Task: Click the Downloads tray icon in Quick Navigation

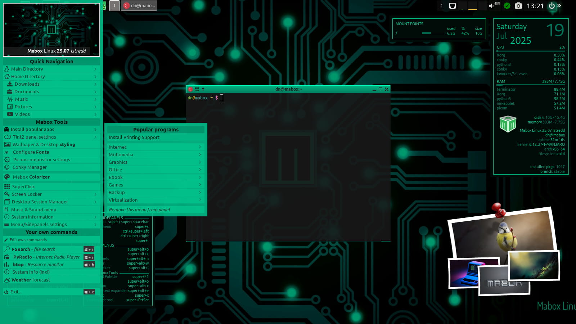Action: point(10,84)
